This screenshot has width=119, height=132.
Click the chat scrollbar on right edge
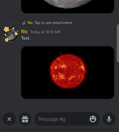click(118, 43)
